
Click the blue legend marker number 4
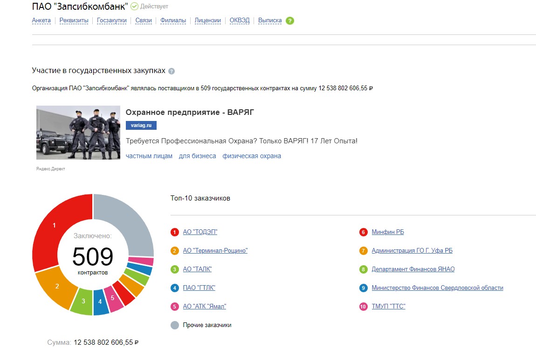coord(175,288)
